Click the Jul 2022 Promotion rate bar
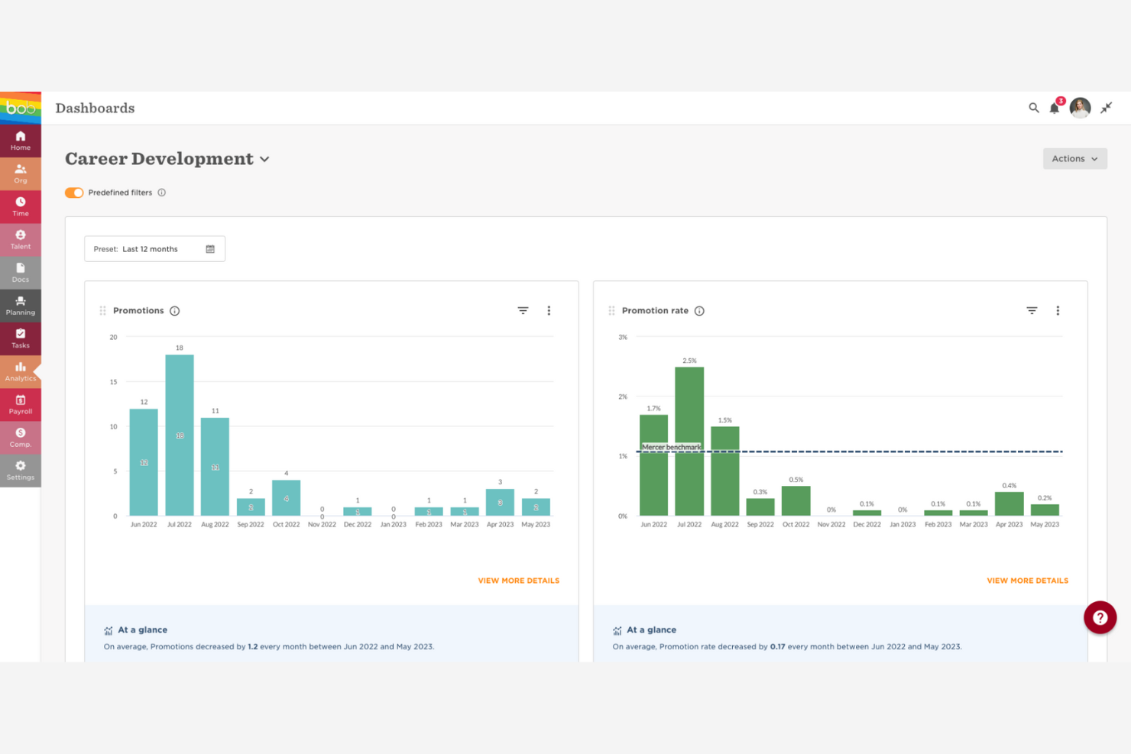1131x754 pixels. coord(689,442)
